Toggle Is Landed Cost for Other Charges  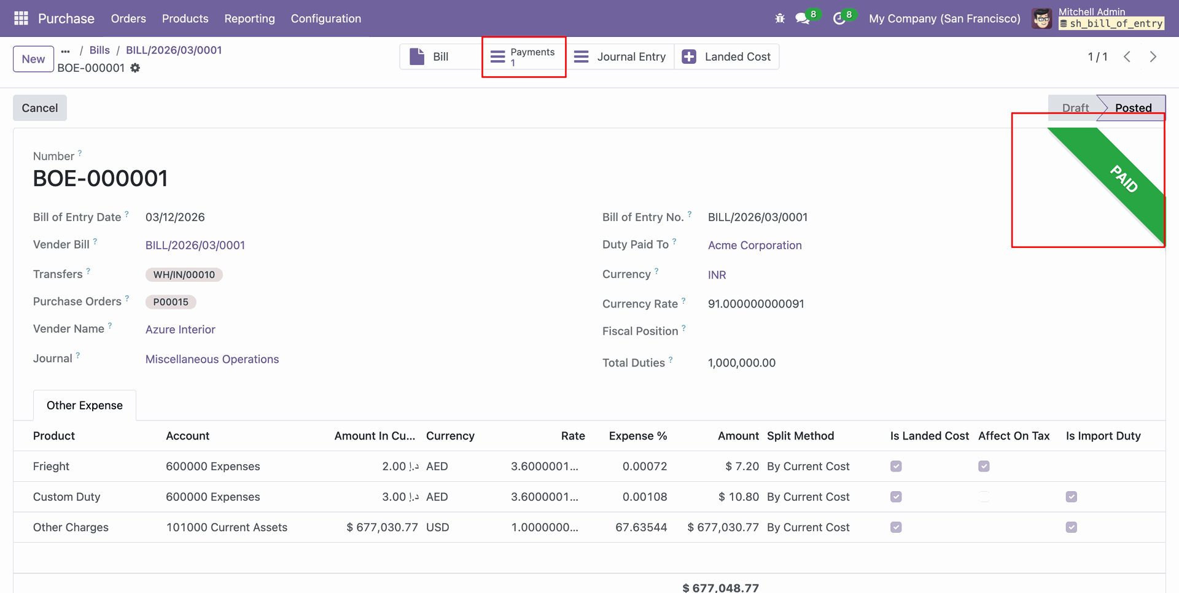[x=896, y=527]
